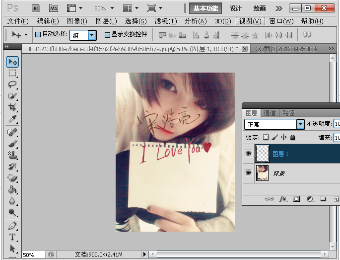Check the 显示变换控件 checkbox
This screenshot has height=260, width=340.
[x=107, y=35]
